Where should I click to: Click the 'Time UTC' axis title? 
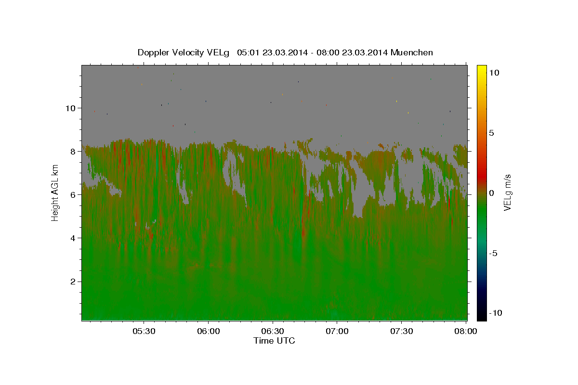click(274, 341)
